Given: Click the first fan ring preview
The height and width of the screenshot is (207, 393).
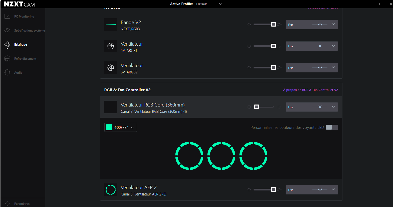Looking at the screenshot, I should pos(189,156).
